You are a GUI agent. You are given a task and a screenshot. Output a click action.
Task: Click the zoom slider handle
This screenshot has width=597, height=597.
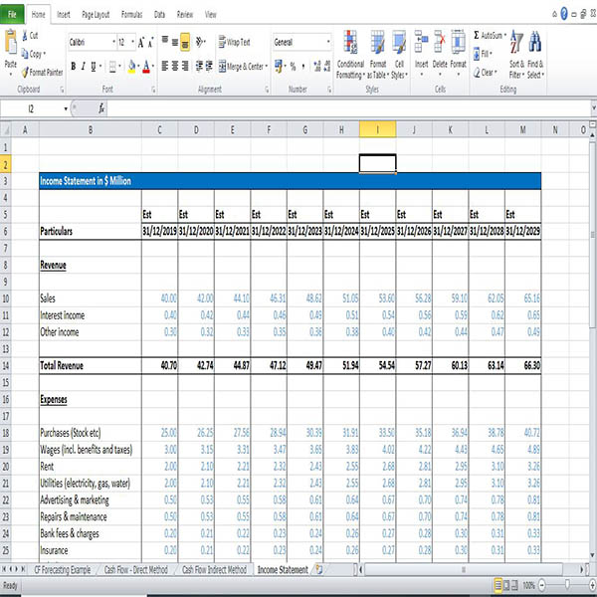coord(567,584)
